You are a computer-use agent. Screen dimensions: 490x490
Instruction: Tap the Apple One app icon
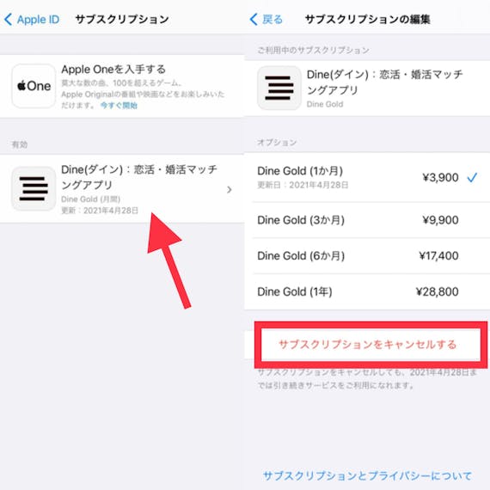pyautogui.click(x=34, y=86)
